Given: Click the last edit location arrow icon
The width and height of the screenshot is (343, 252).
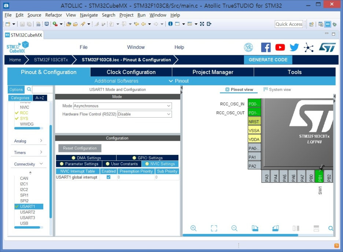Looking at the screenshot, I should click(x=136, y=24).
